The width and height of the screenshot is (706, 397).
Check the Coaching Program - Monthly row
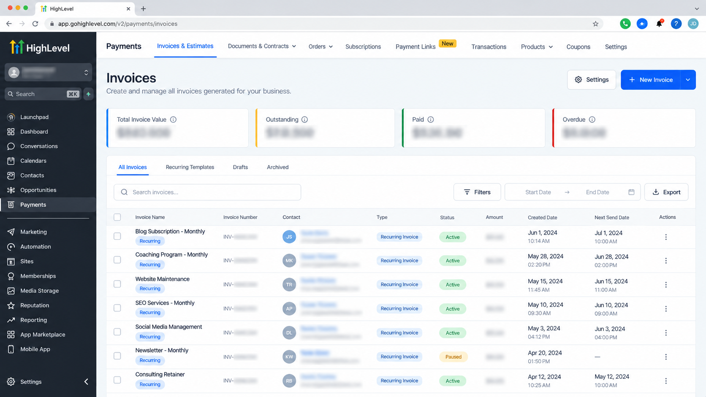pyautogui.click(x=117, y=260)
